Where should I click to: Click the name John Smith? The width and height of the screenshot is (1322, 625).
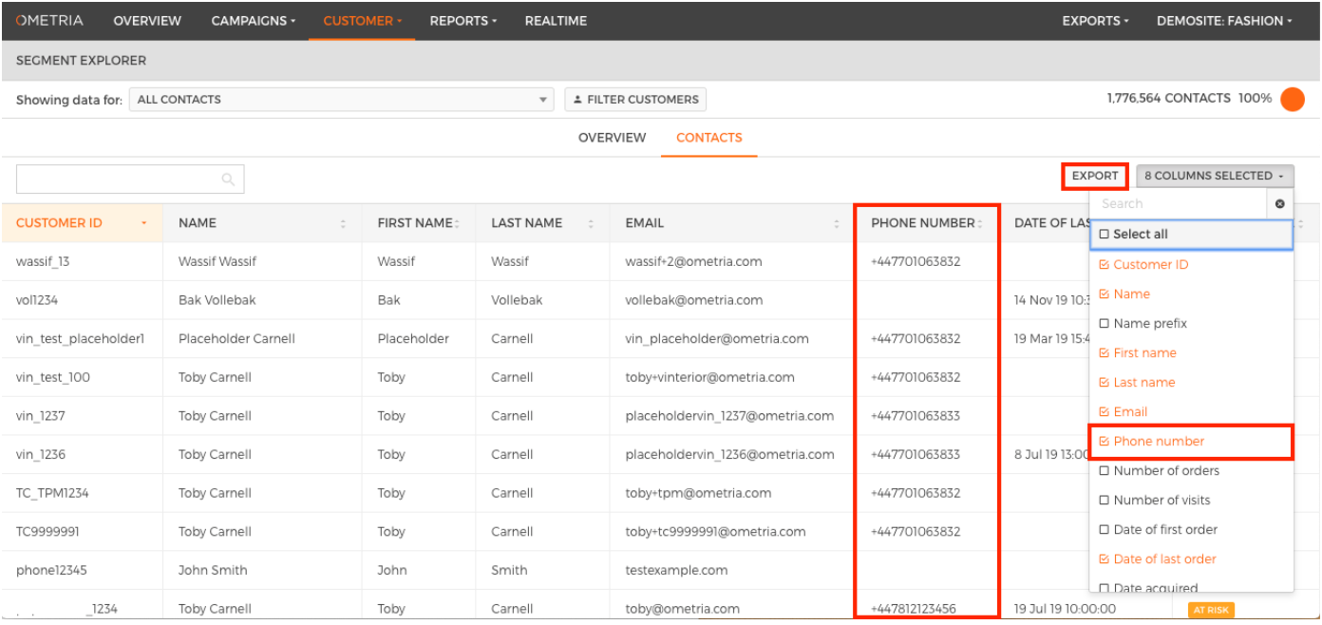click(x=213, y=571)
